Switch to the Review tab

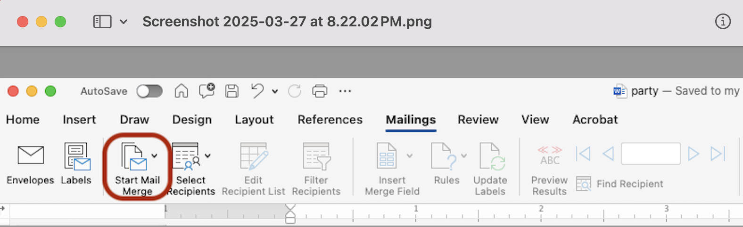point(478,120)
